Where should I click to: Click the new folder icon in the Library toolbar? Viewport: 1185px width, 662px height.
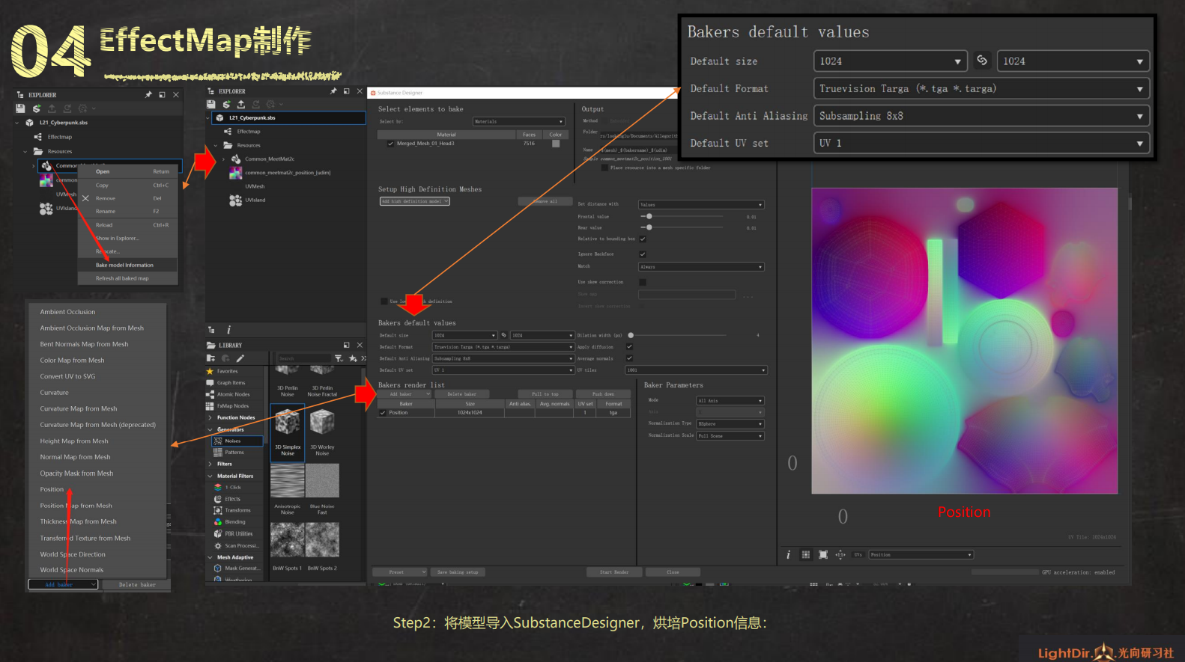[211, 358]
